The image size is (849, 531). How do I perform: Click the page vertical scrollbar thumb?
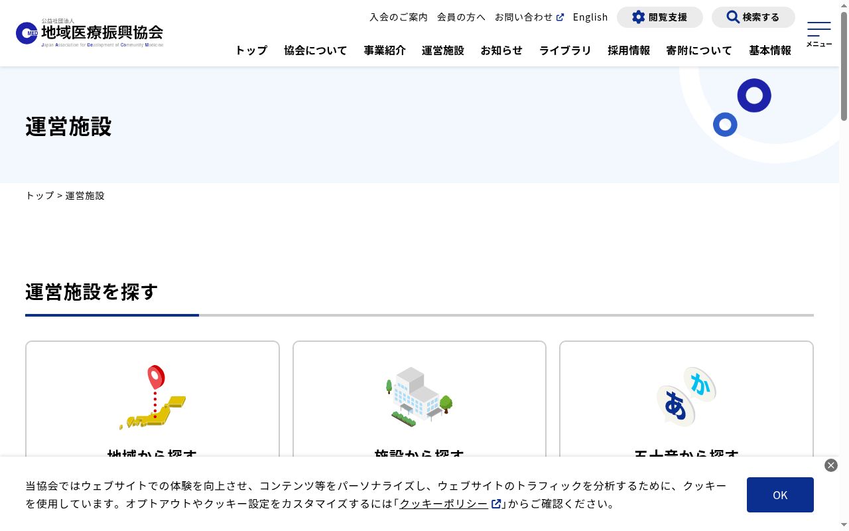click(x=844, y=66)
